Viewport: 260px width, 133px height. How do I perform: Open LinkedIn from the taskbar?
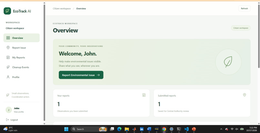pos(142,129)
